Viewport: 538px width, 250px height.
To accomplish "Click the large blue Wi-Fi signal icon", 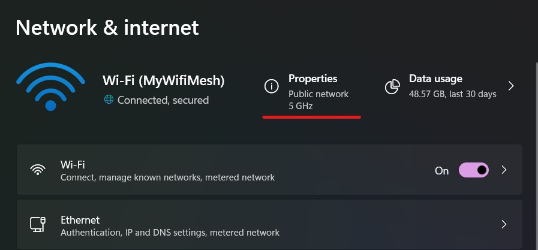I will click(51, 86).
